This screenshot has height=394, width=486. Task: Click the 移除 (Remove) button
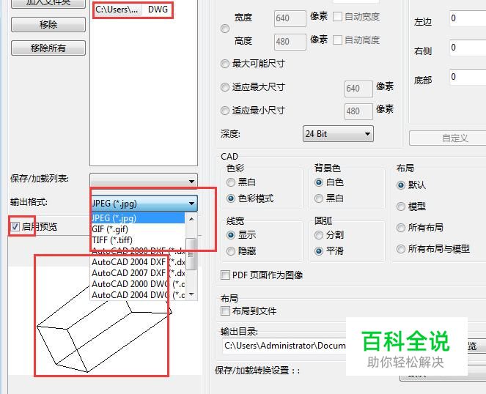(x=48, y=24)
